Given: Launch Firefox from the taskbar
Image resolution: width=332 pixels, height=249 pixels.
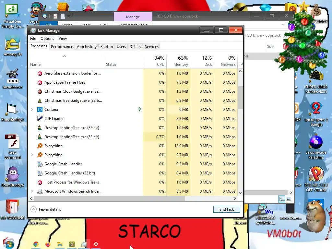Looking at the screenshot, I should coord(48,244).
